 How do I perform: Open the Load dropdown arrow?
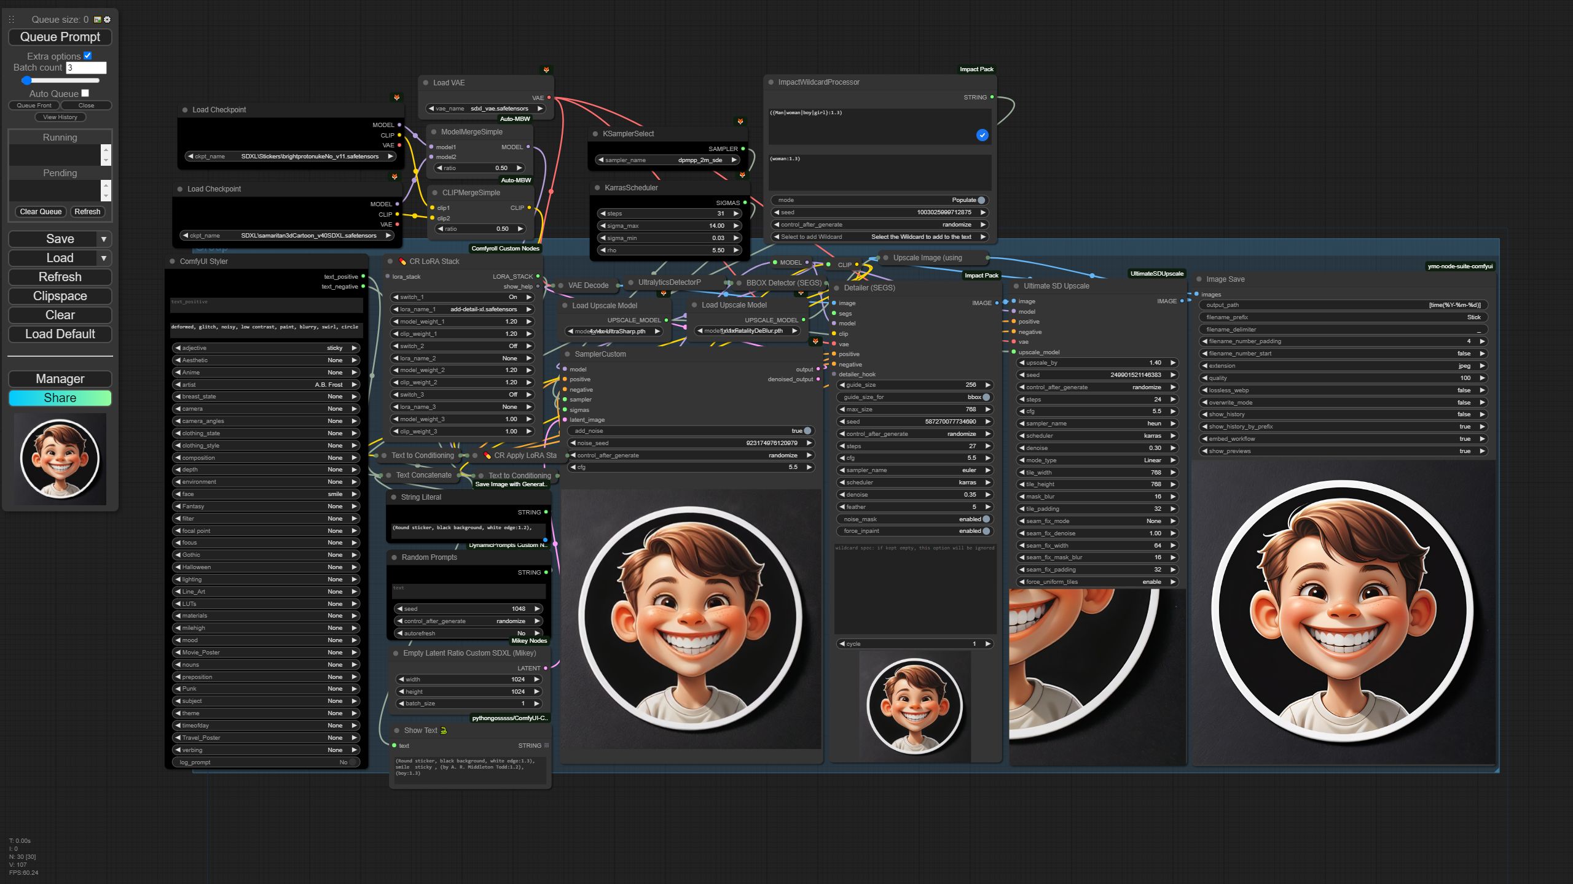(104, 258)
